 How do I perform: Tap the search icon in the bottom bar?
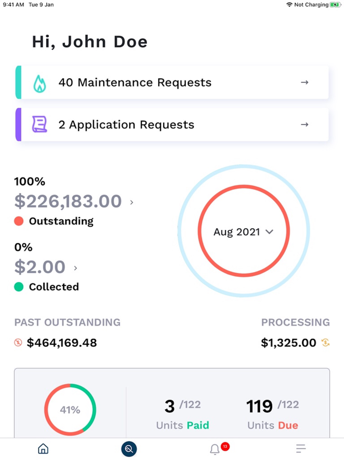point(129,449)
